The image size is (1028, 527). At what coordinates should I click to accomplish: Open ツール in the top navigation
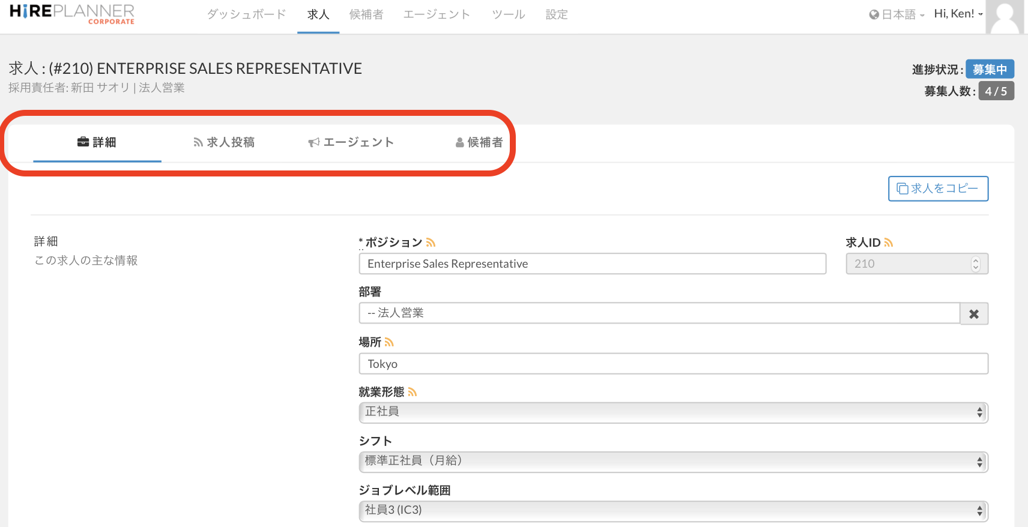tap(508, 14)
